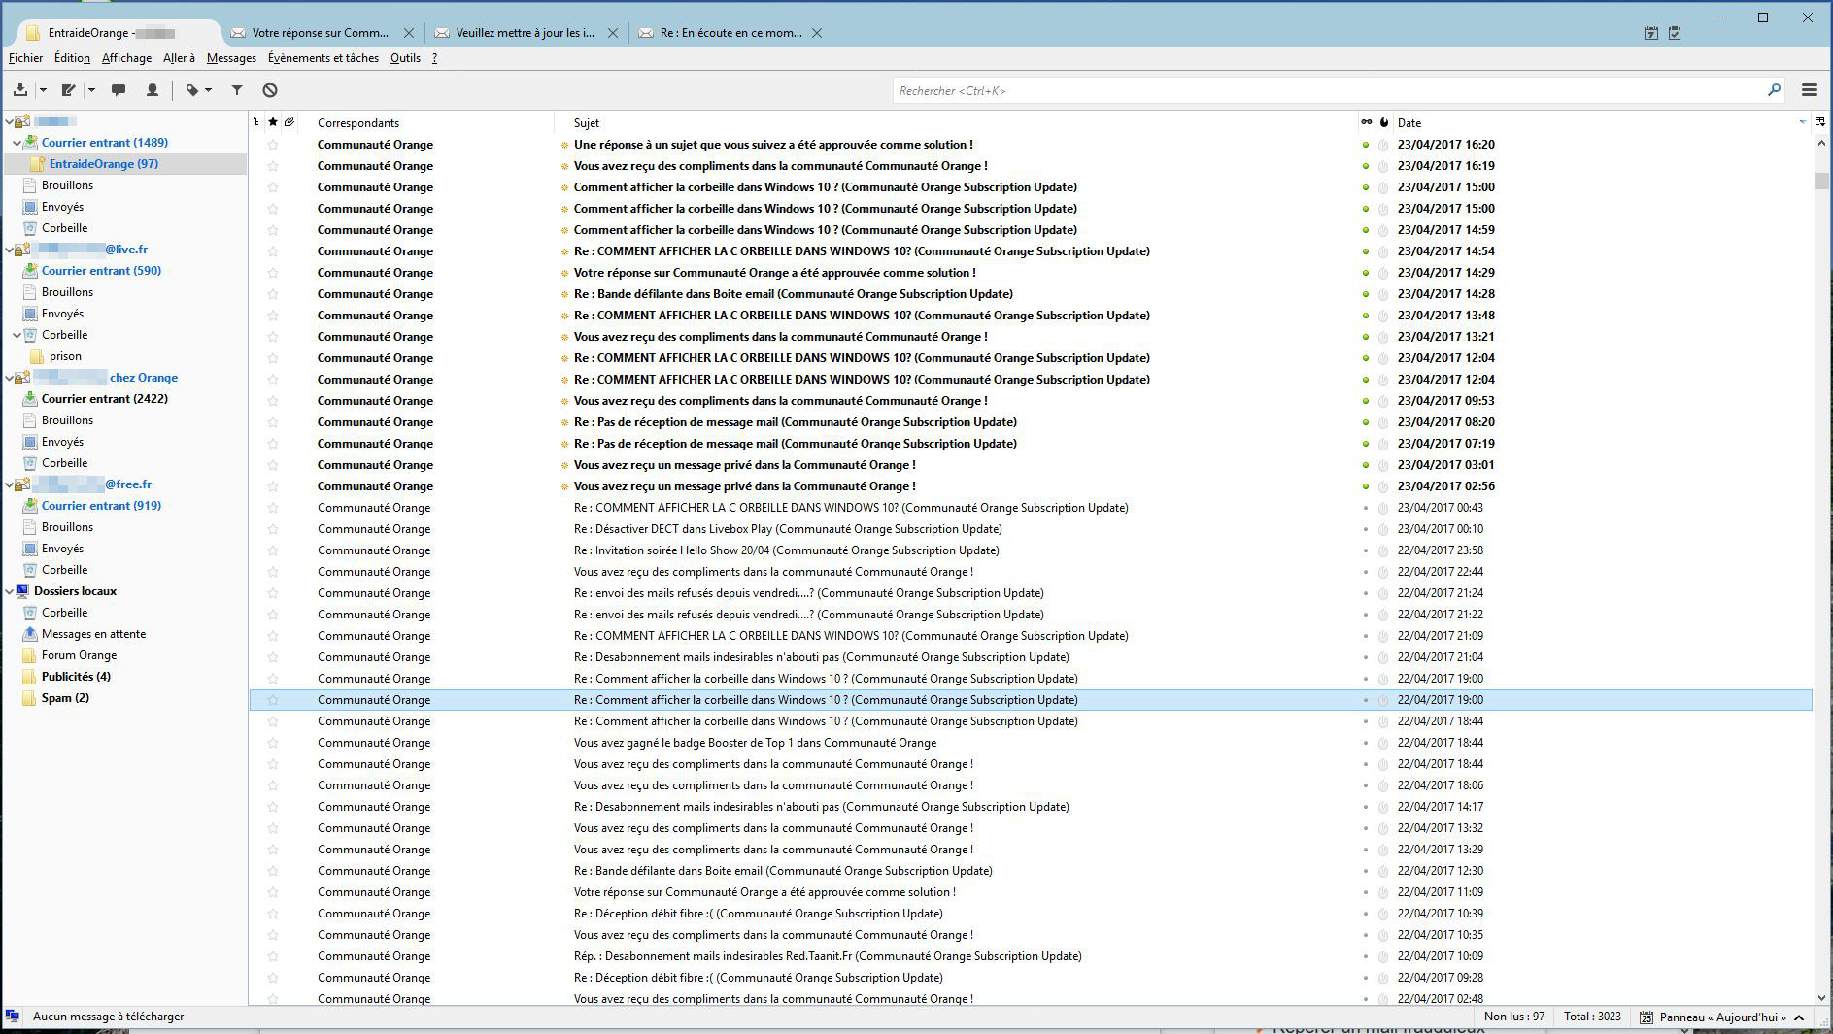
Task: Switch to the 'Veuillez mettre à jour' tab
Action: (x=525, y=33)
